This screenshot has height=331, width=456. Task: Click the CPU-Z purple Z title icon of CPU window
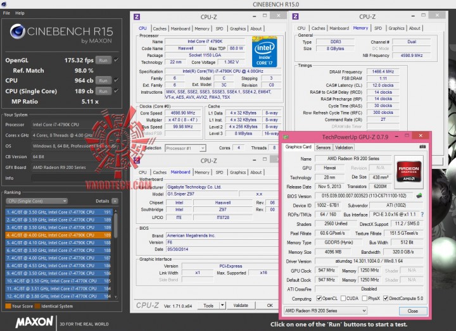[x=137, y=17]
